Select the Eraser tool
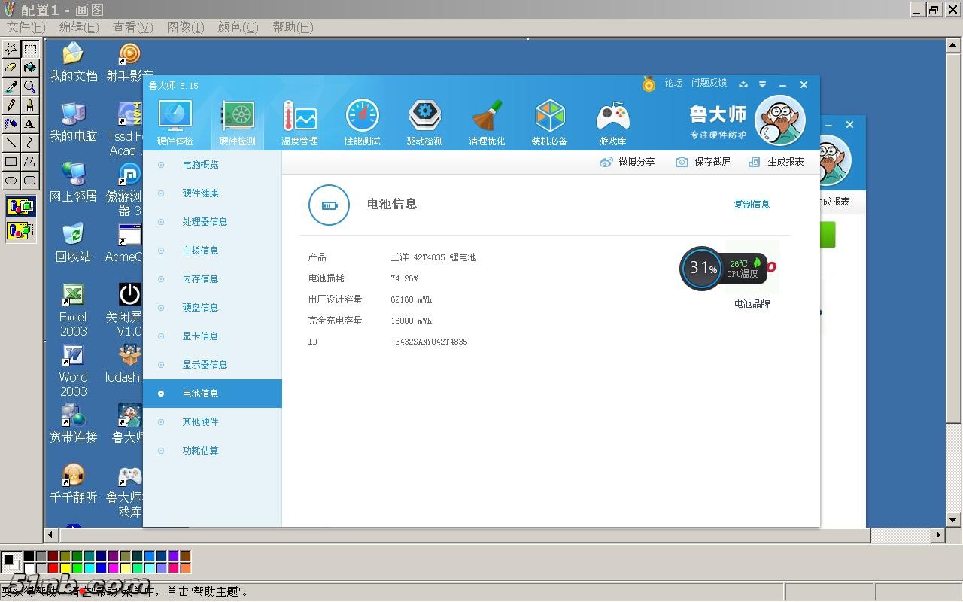This screenshot has height=602, width=963. (11, 68)
